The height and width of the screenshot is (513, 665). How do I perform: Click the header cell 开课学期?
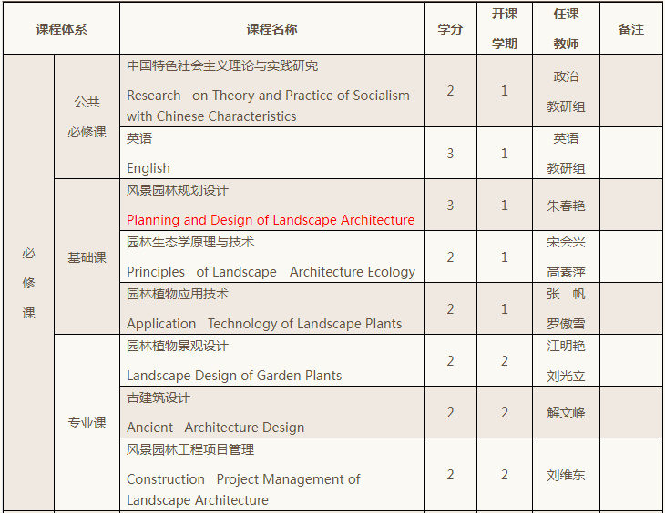505,29
